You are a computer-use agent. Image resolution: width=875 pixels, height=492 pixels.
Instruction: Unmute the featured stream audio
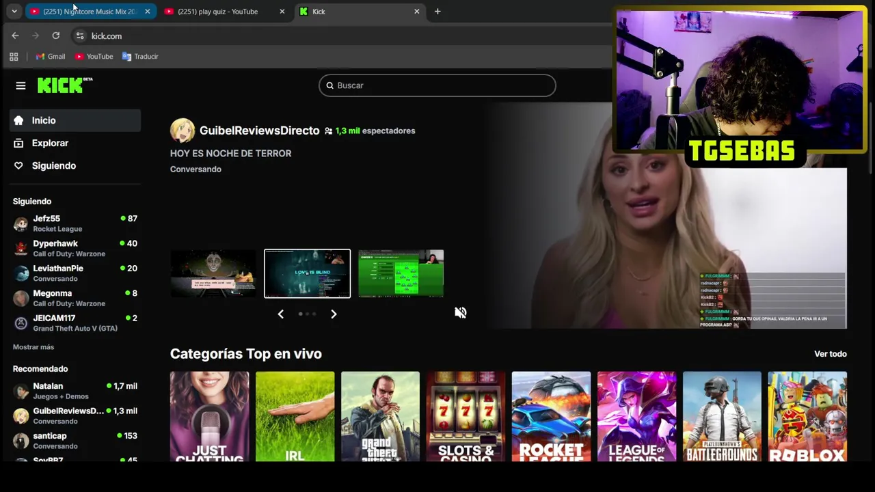tap(461, 312)
